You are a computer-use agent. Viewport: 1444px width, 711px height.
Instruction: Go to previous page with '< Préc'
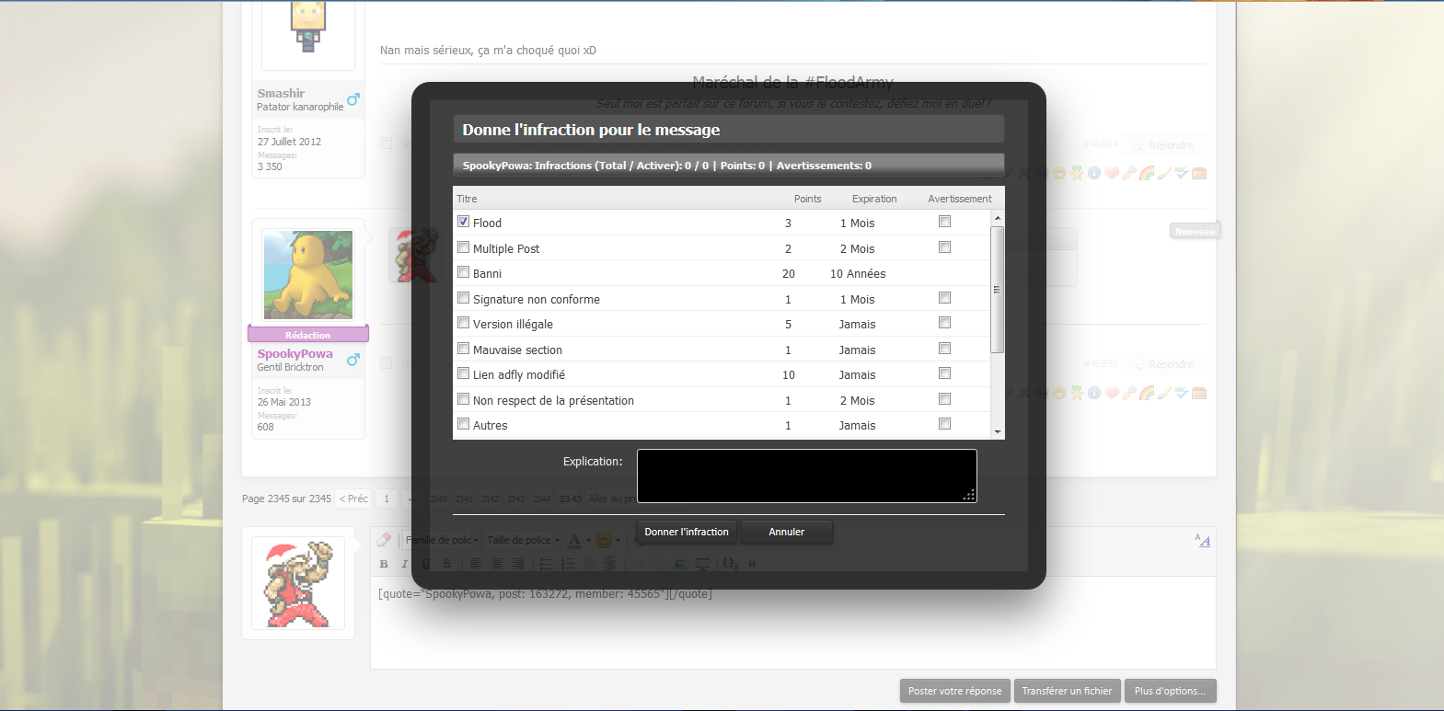(x=353, y=499)
